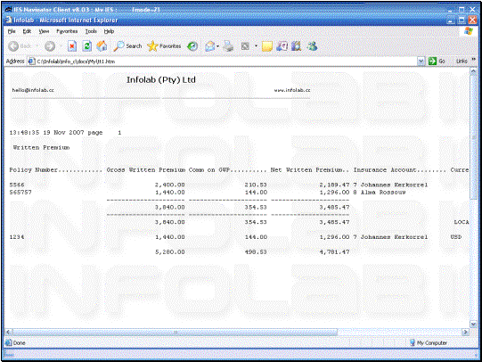Image resolution: width=482 pixels, height=362 pixels.
Task: Click the page icon in Address bar
Action: tap(31, 62)
